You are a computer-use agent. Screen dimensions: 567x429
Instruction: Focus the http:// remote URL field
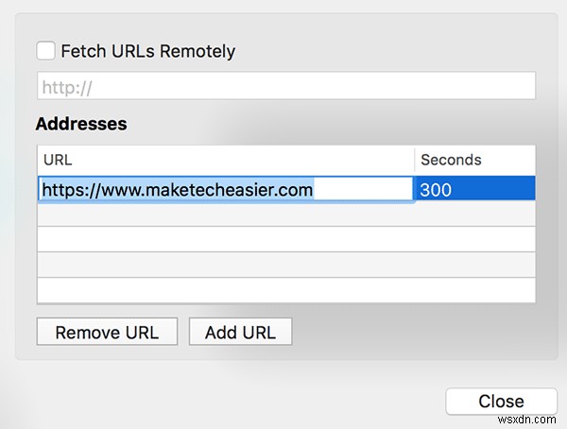(x=285, y=87)
